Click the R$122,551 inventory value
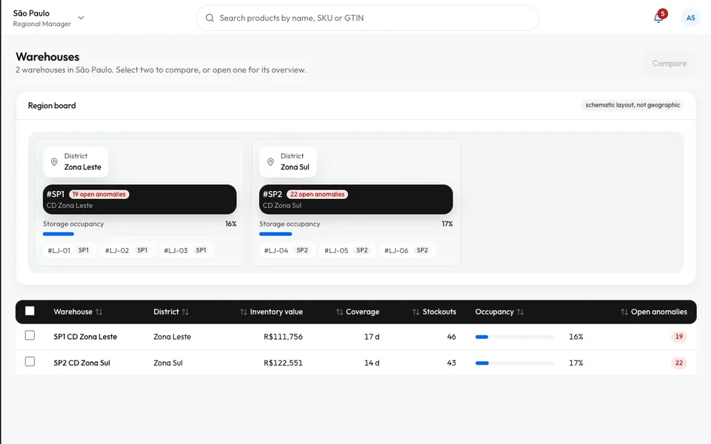Image resolution: width=711 pixels, height=444 pixels. point(283,363)
